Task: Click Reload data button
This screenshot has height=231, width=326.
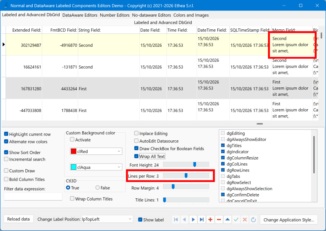Action: 18,219
